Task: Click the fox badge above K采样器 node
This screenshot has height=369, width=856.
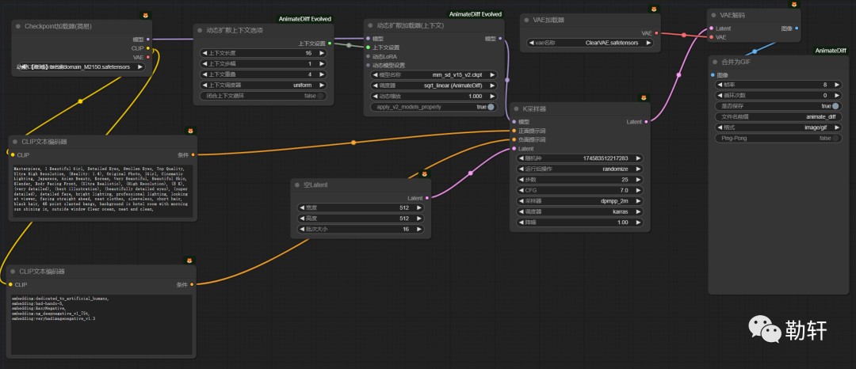Action: (644, 98)
